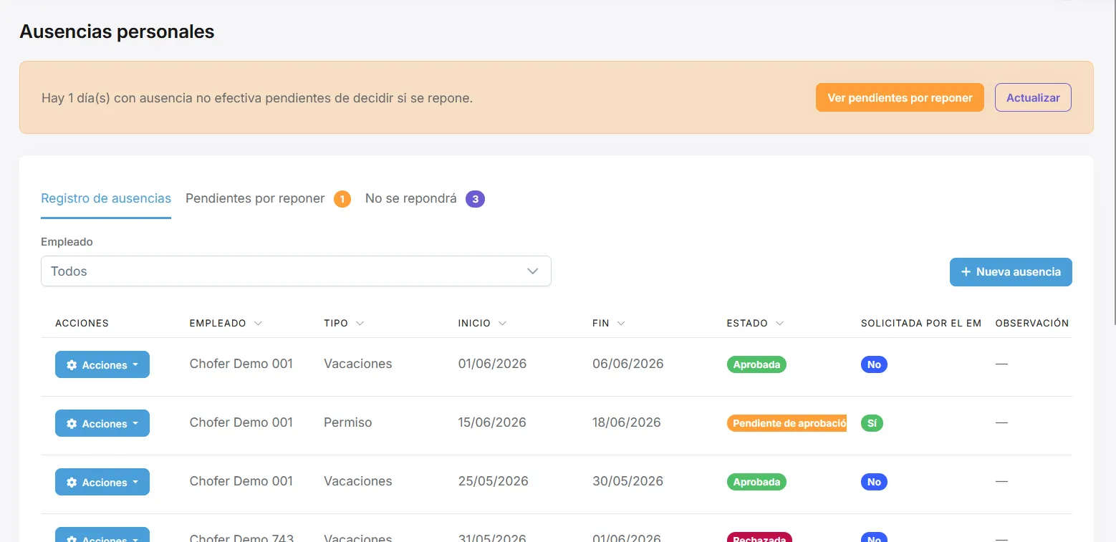Click the end date 30/05/2026
This screenshot has height=542, width=1116.
tap(628, 481)
